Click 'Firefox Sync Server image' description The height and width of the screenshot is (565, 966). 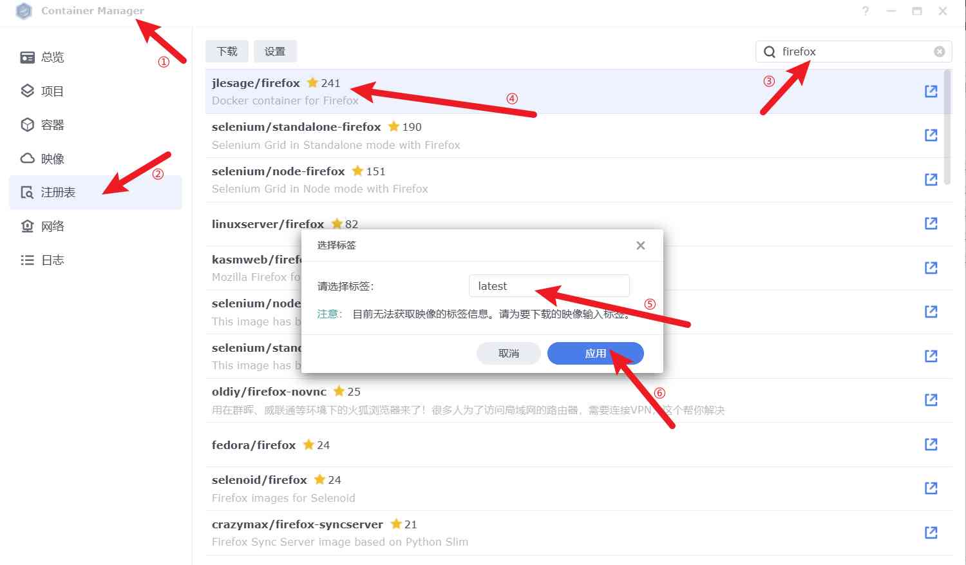coord(340,542)
